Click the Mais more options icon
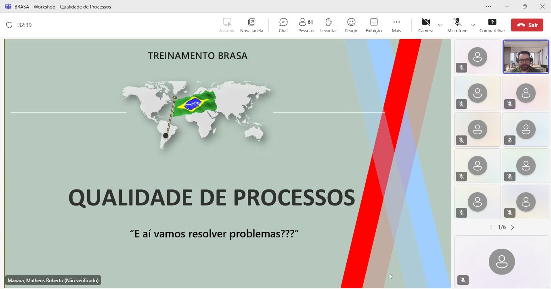 point(396,25)
